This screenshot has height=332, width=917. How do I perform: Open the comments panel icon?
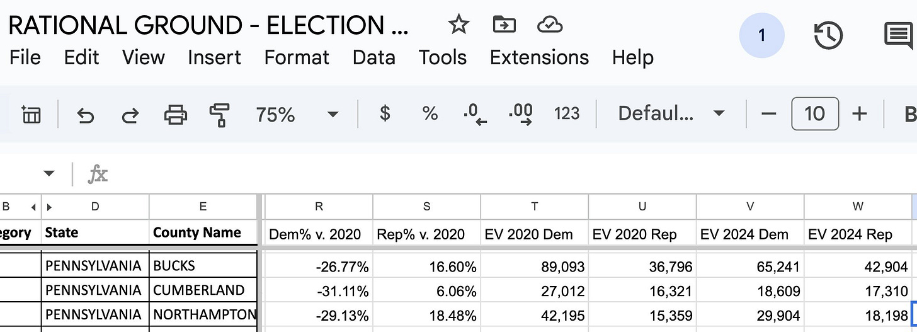(898, 36)
